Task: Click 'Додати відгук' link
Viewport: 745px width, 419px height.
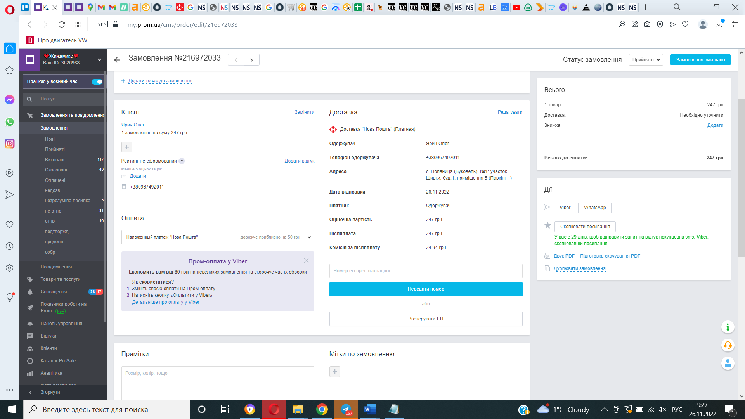Action: click(x=300, y=161)
